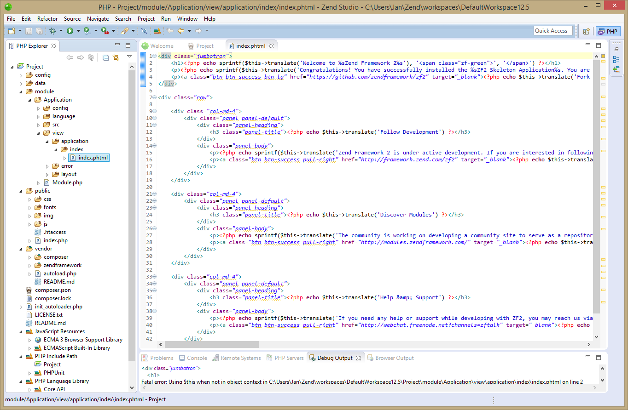Switch to the Project editor tab

[x=201, y=46]
